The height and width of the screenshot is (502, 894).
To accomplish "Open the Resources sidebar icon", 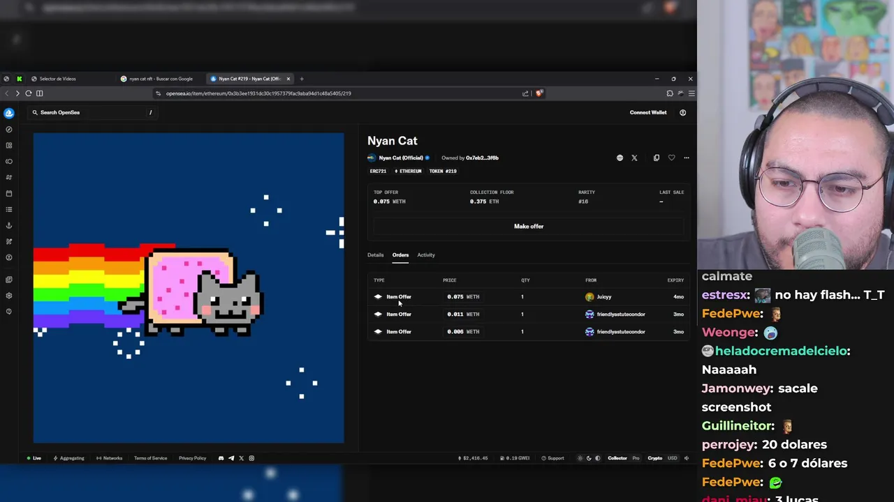I will (9, 280).
